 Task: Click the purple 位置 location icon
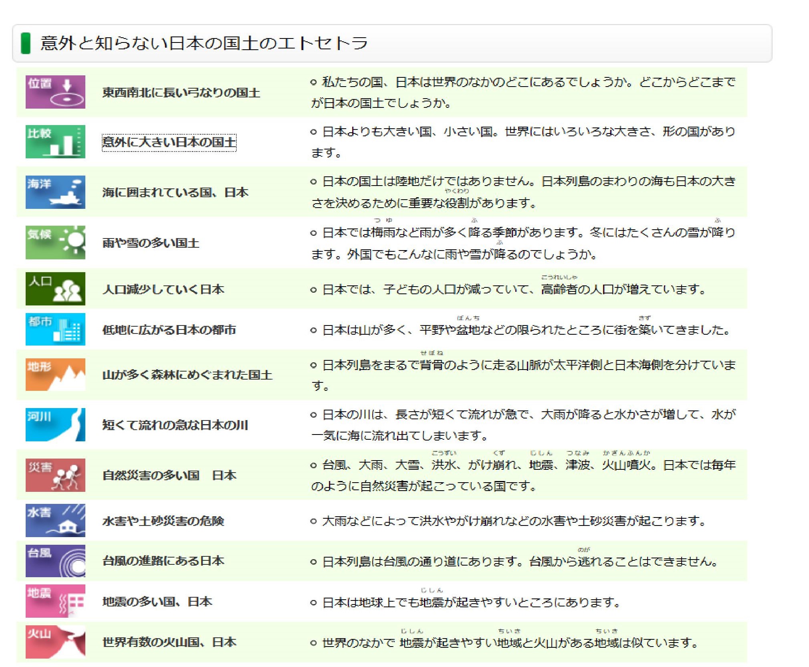[x=55, y=92]
